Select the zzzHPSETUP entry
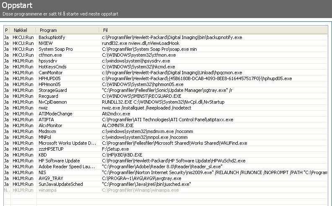Image resolution: width=332 pixels, height=206 pixels. point(51,149)
